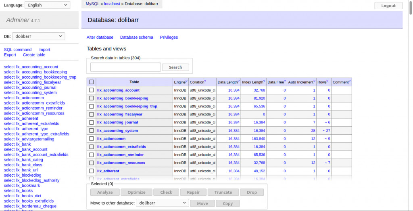
Task: Click the Auto Increment help question mark
Action: 315,81
